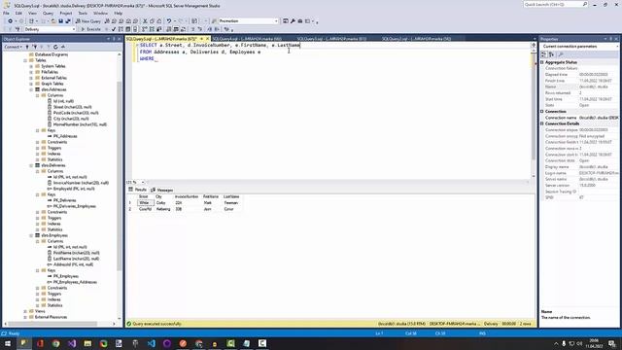Viewport: 622px width, 350px height.
Task: Open the Query menu
Action: click(x=48, y=13)
